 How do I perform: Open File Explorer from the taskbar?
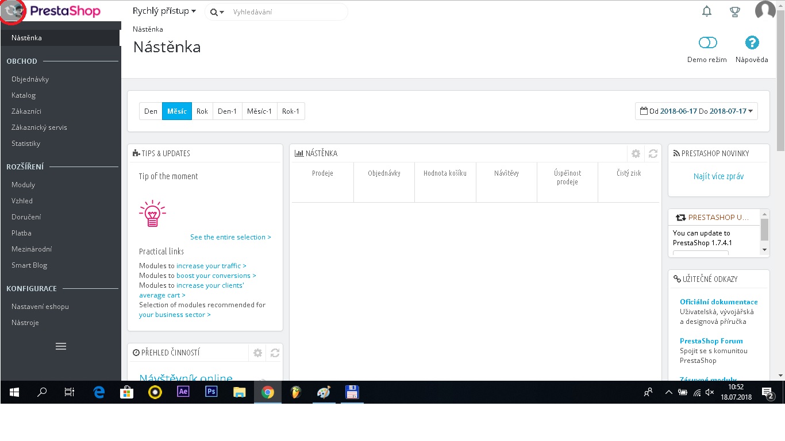click(x=240, y=392)
